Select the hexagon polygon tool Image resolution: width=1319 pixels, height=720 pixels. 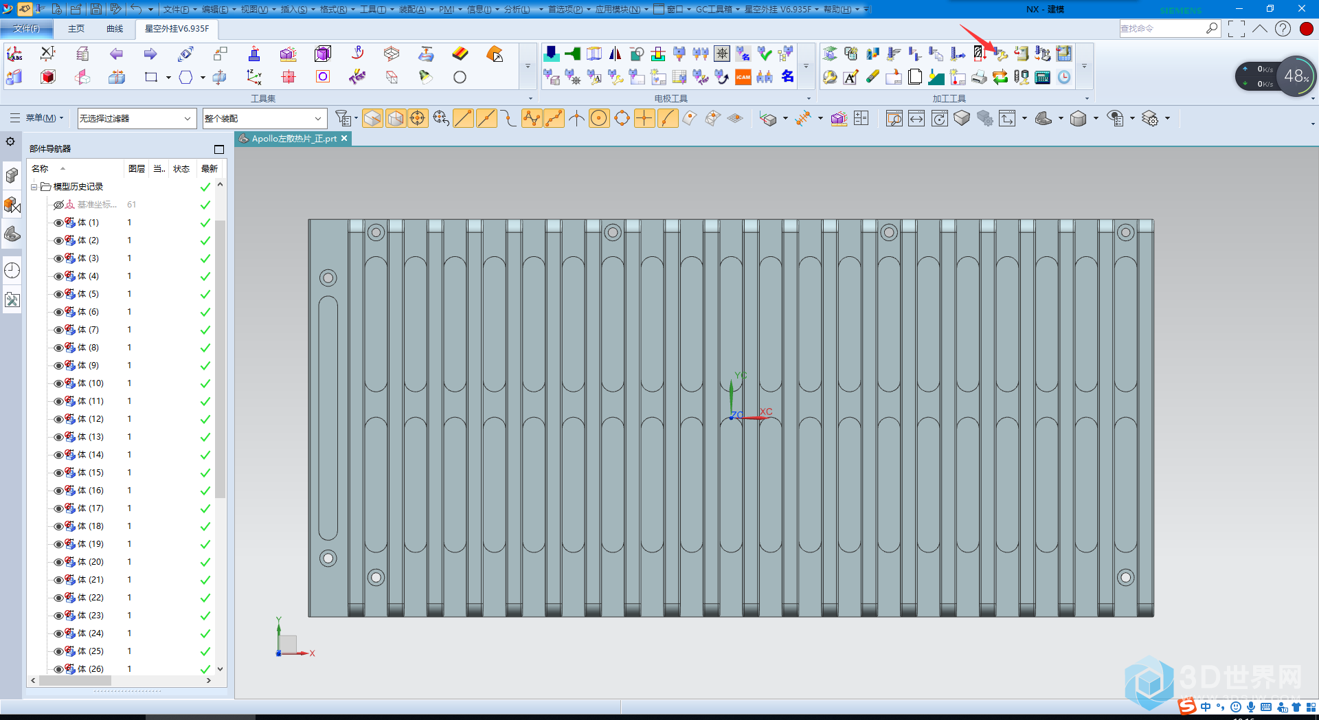185,77
